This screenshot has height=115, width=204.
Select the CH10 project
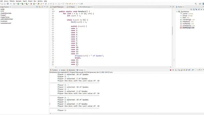tap(2, 11)
